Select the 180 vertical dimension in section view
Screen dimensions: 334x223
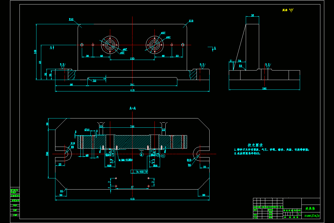(x=47, y=154)
